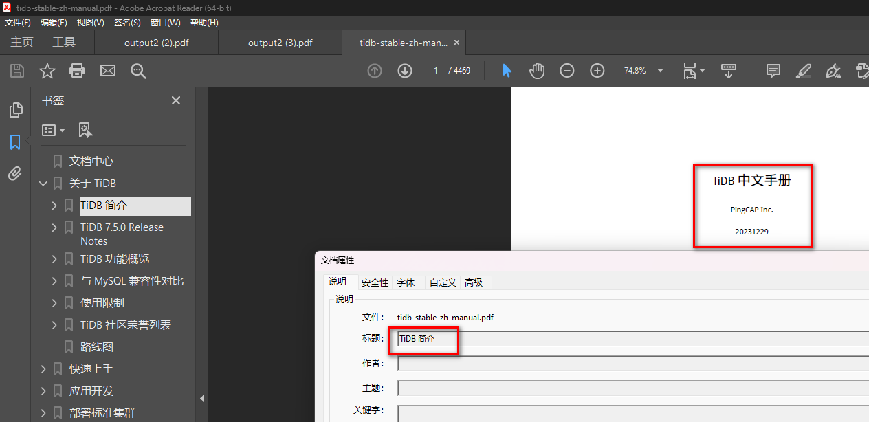Viewport: 869px width, 422px height.
Task: Go to next page with down arrow
Action: click(405, 71)
